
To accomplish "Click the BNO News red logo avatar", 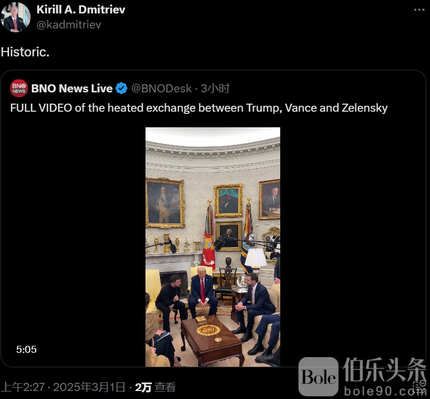I will 19,89.
